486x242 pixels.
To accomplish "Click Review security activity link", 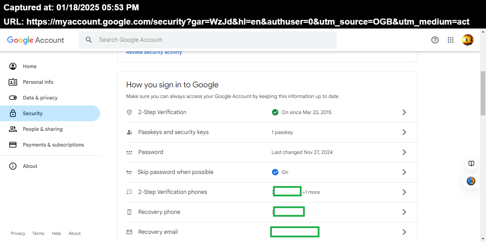I will click(x=154, y=52).
